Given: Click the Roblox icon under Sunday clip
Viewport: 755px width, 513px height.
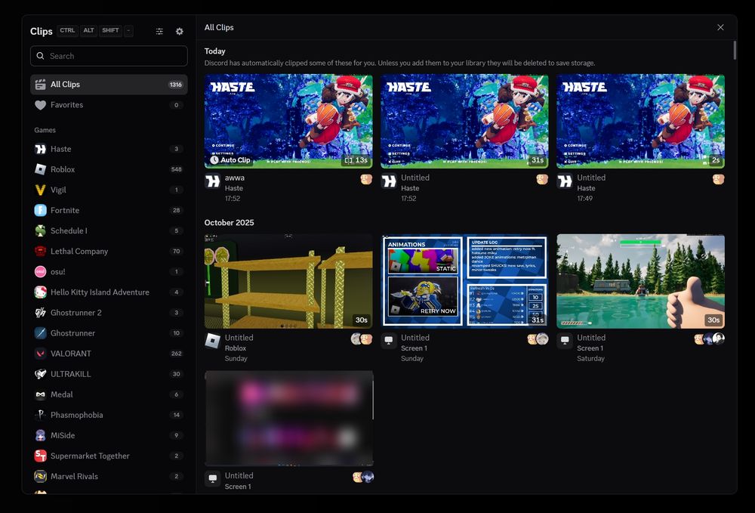Looking at the screenshot, I should coord(212,341).
